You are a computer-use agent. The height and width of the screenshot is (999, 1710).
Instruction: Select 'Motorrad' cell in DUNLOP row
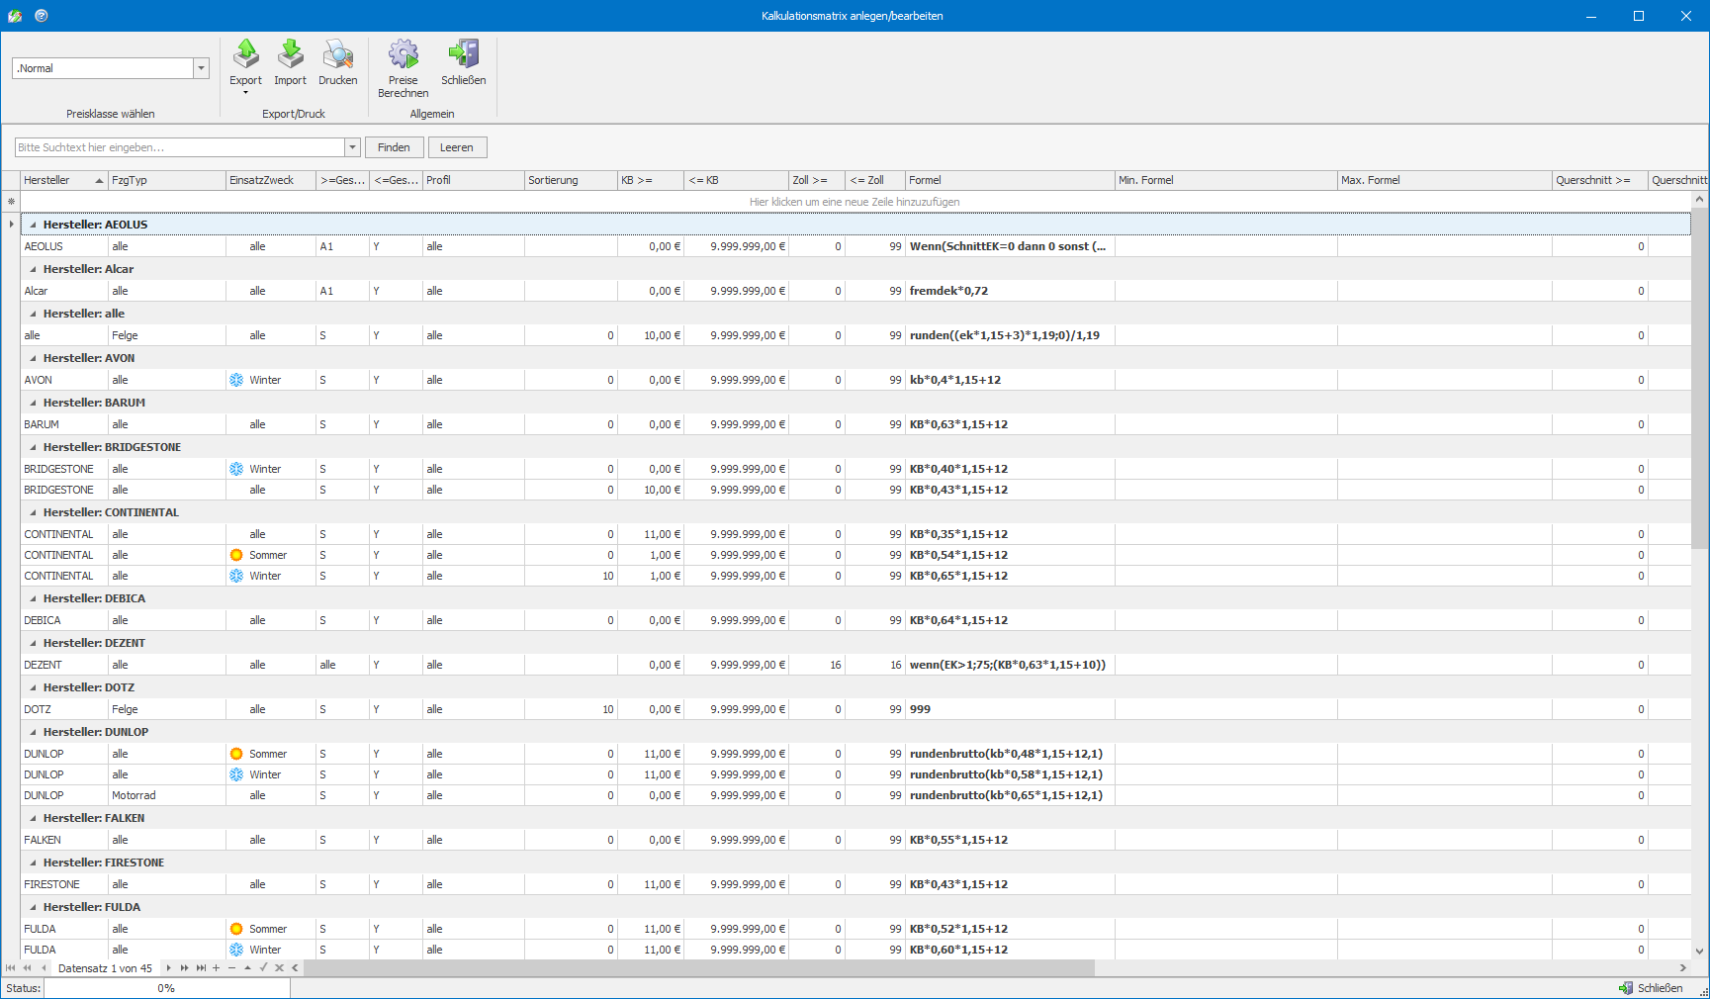click(x=167, y=795)
